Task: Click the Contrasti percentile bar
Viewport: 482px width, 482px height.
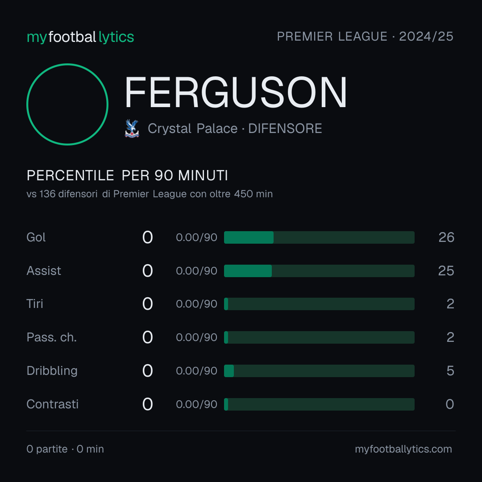Action: coord(319,404)
